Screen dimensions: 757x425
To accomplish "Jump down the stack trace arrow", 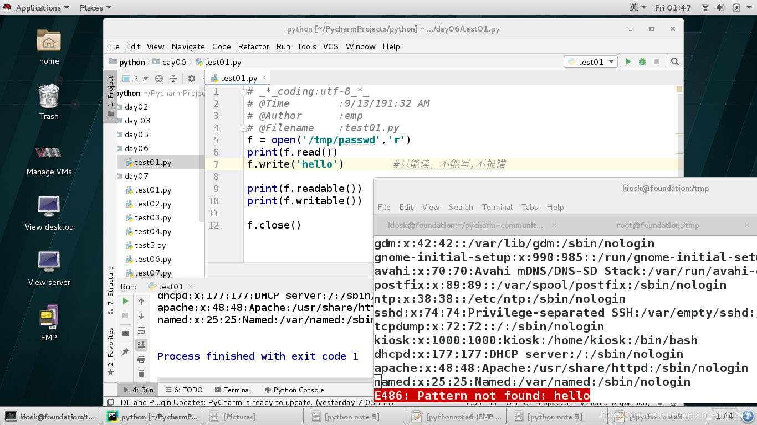I will point(141,316).
